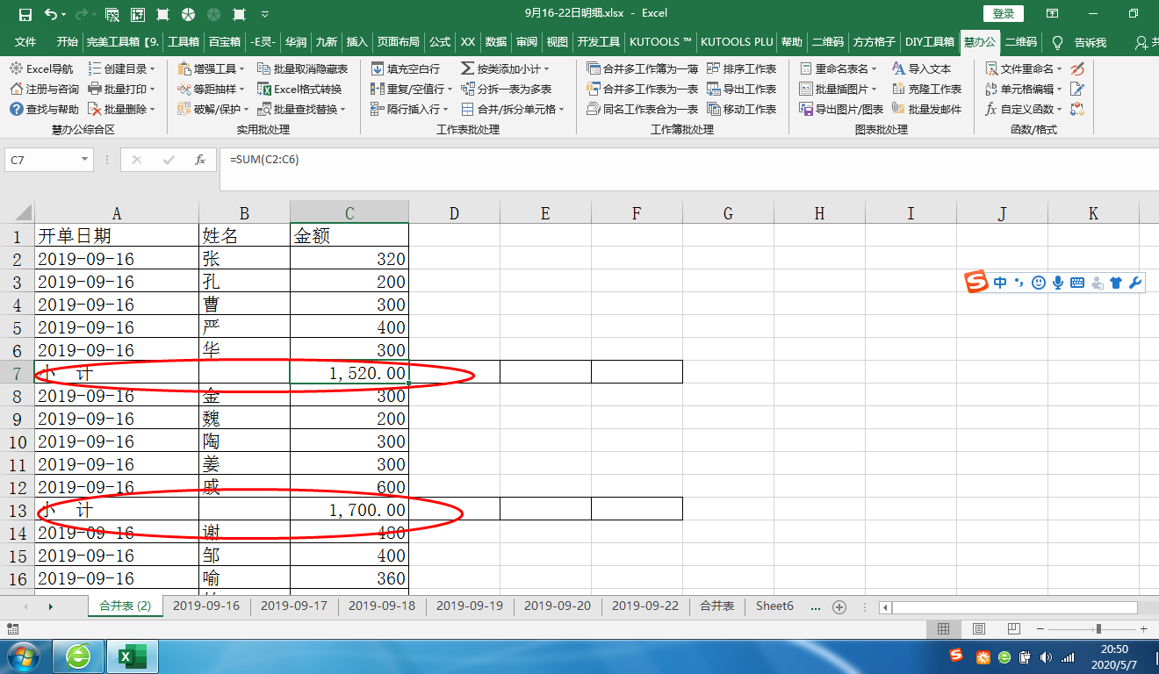The width and height of the screenshot is (1159, 674).
Task: Click 分拆一表为多表 command
Action: click(x=506, y=89)
